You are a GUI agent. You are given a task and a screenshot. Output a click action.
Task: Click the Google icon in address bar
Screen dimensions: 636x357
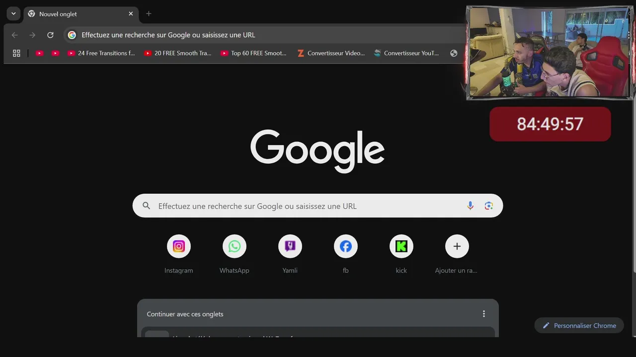(72, 35)
